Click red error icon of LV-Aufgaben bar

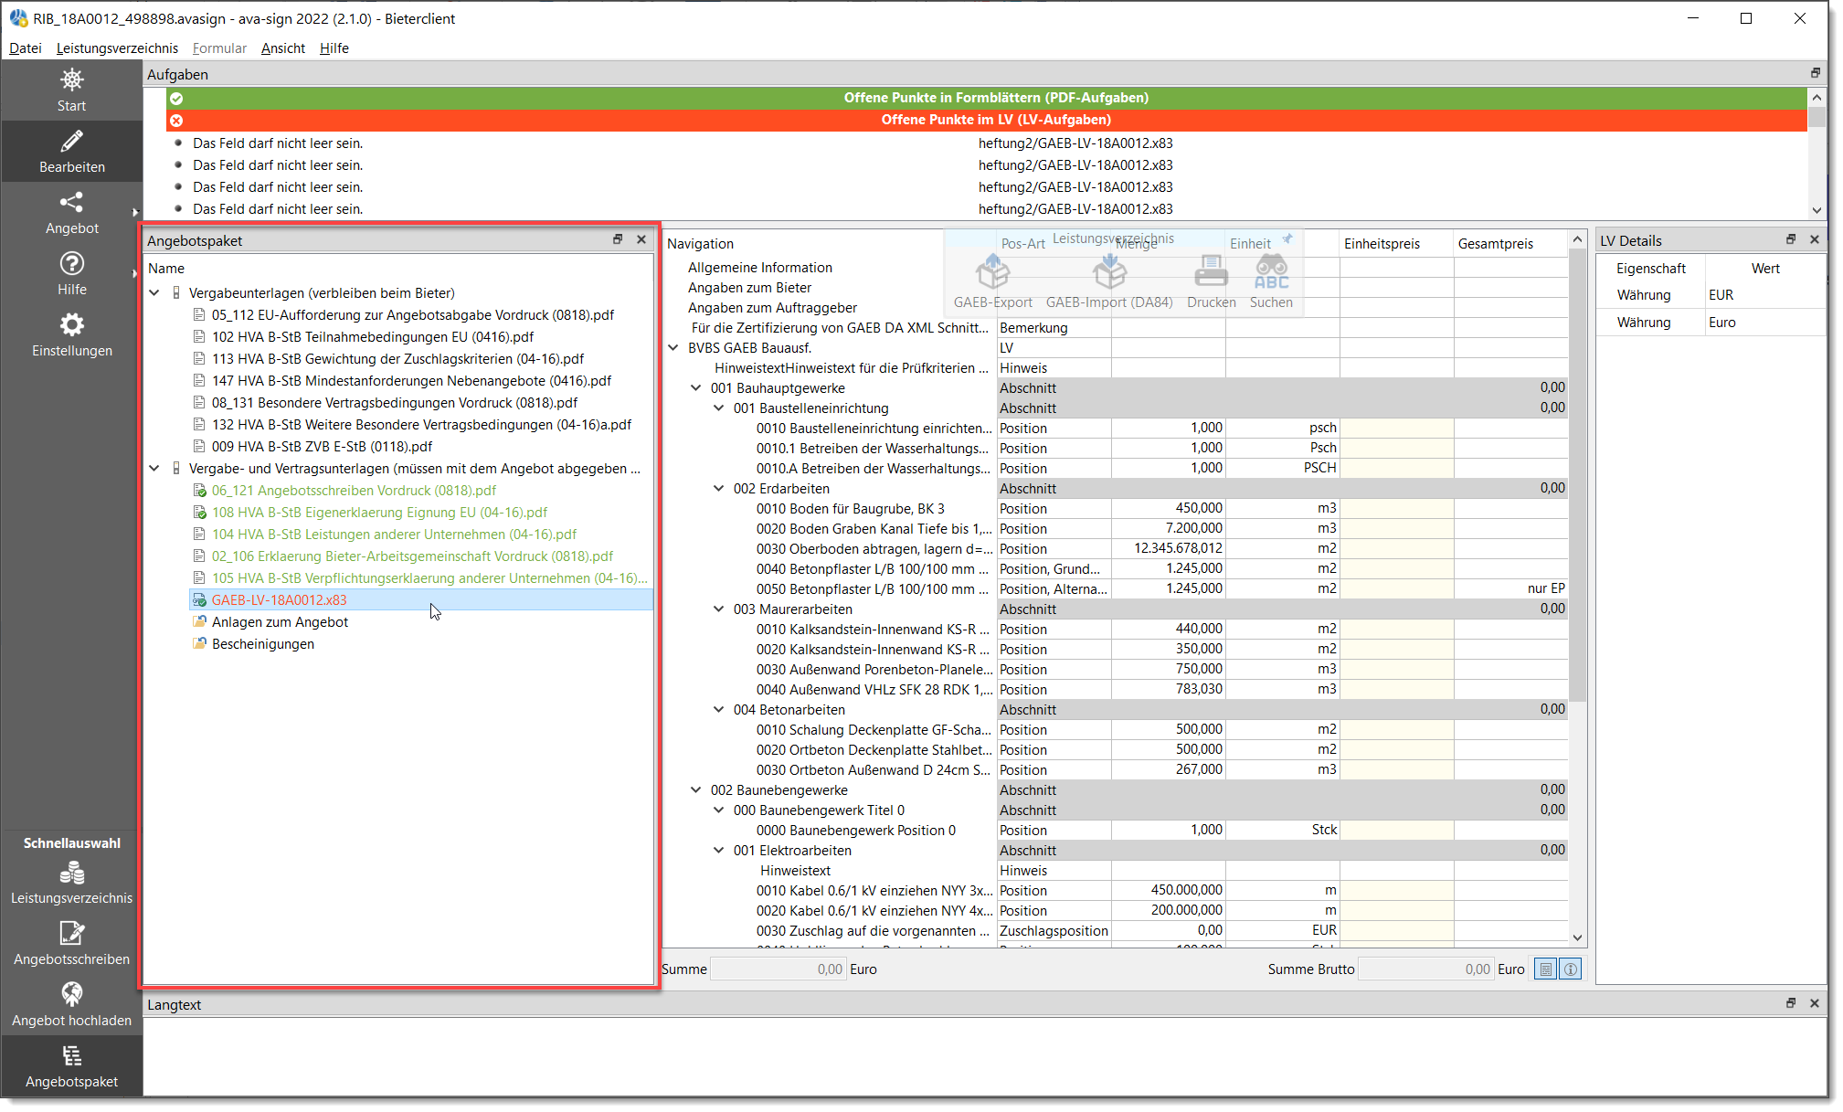click(x=176, y=120)
